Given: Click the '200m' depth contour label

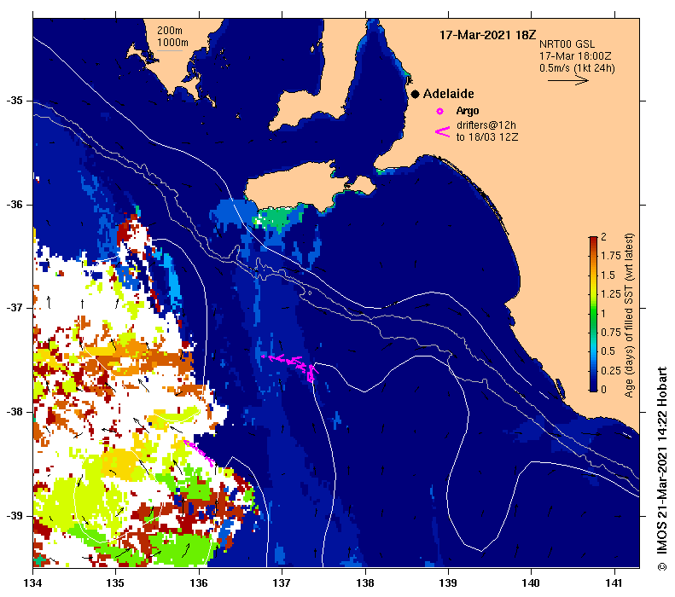Looking at the screenshot, I should 169,31.
